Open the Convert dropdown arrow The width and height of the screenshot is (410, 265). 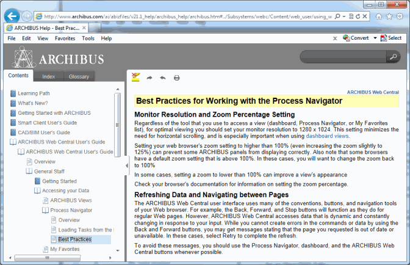coord(375,38)
